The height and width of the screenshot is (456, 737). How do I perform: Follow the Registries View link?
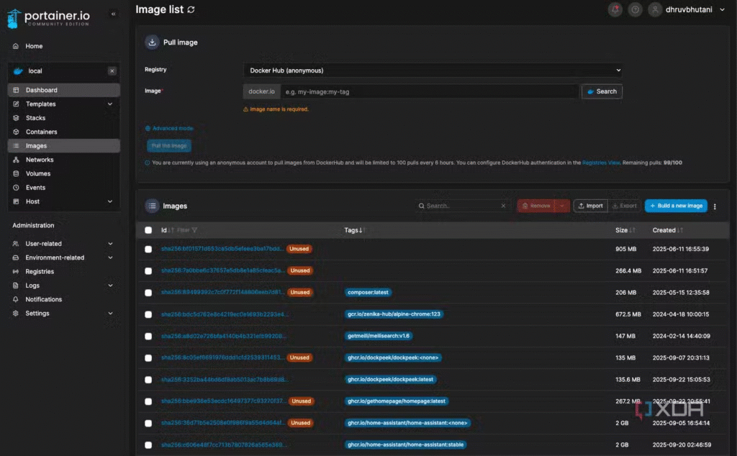[x=601, y=163]
